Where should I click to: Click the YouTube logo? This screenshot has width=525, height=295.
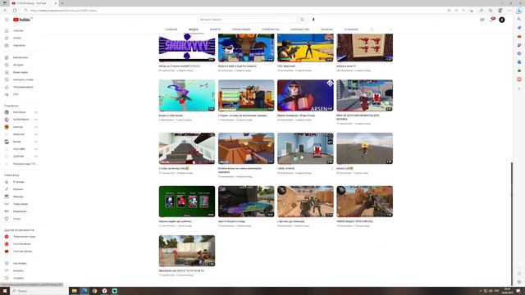click(22, 20)
